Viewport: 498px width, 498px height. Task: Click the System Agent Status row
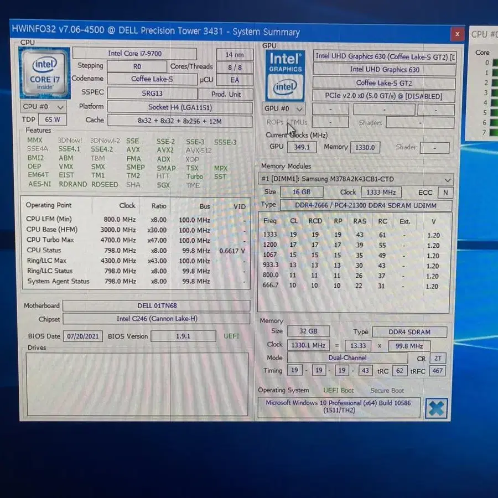pos(136,282)
